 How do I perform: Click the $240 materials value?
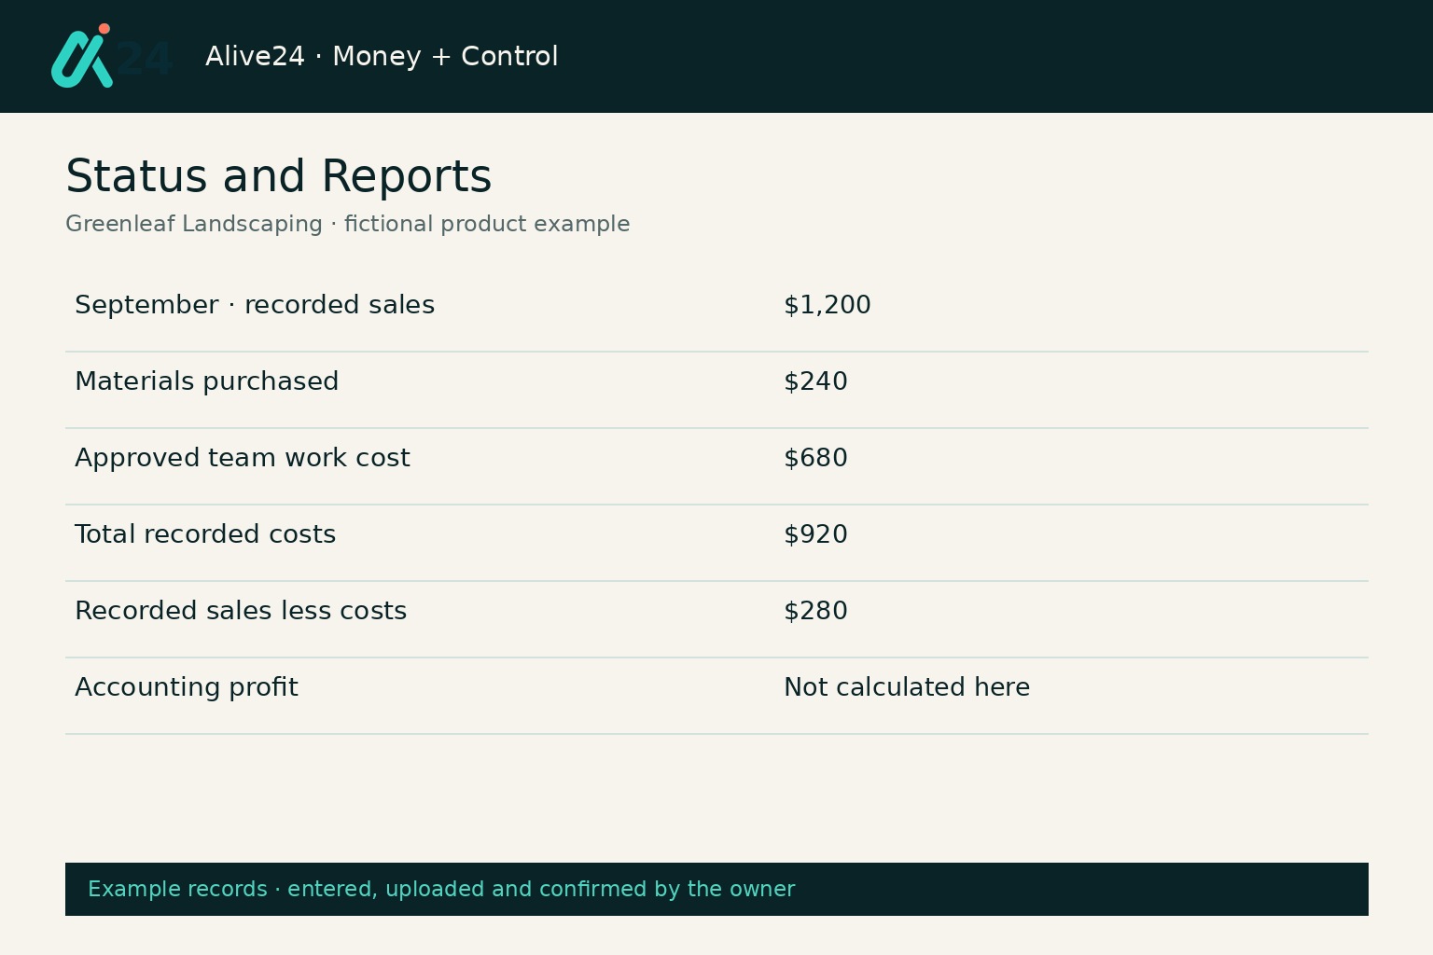[x=815, y=381]
